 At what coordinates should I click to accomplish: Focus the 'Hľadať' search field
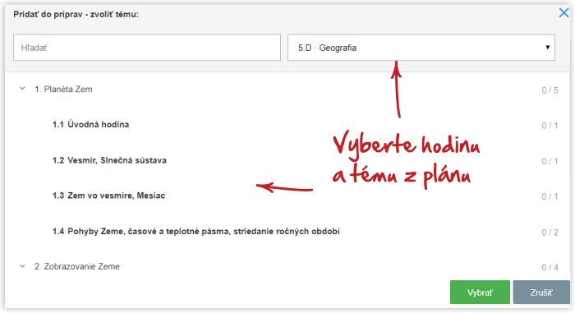(147, 48)
